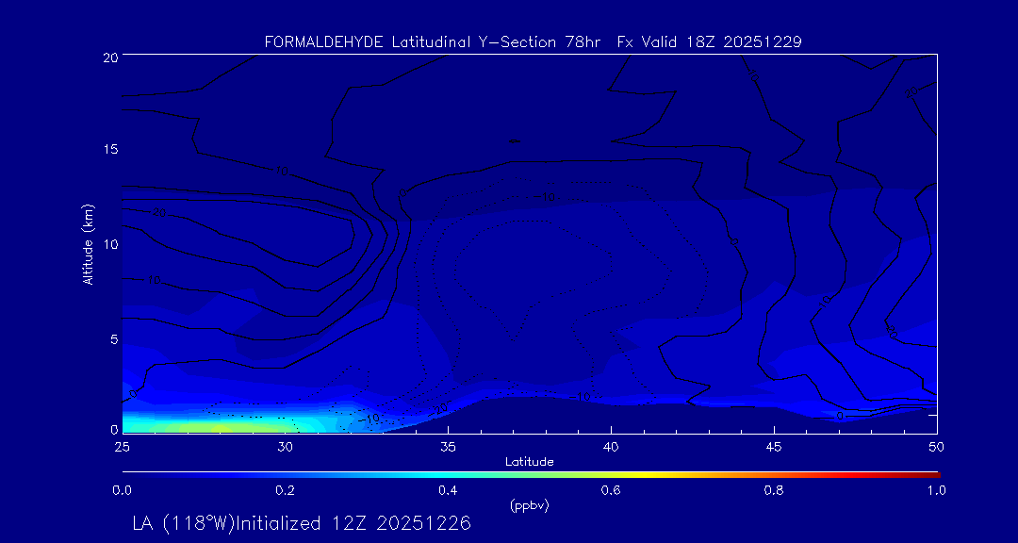The image size is (1018, 543).
Task: Click the 0.0 colorbar tick label
Action: (x=122, y=490)
